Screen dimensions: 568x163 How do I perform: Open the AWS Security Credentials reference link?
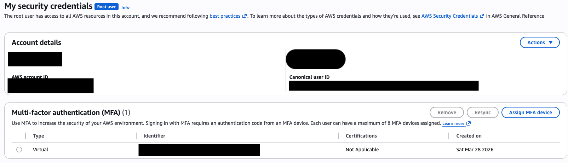(449, 16)
